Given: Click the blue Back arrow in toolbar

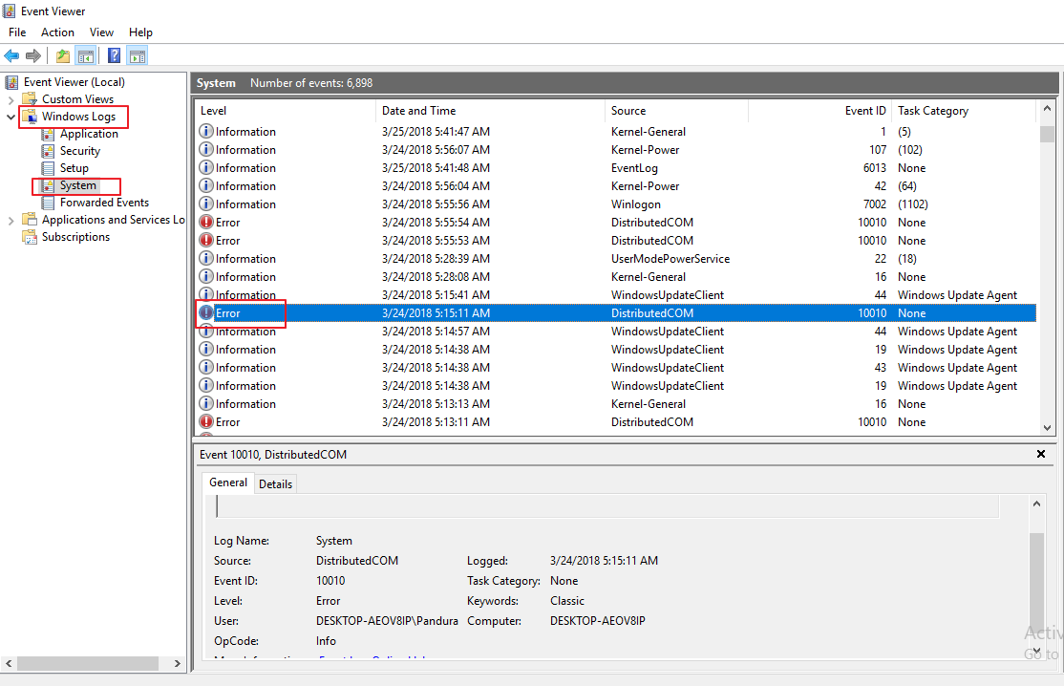Looking at the screenshot, I should 11,55.
